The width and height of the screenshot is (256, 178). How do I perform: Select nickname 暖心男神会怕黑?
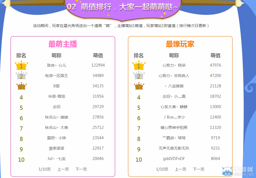(174, 127)
